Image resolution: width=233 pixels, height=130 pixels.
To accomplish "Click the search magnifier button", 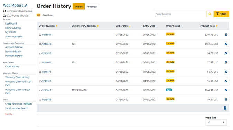I will coord(210,14).
